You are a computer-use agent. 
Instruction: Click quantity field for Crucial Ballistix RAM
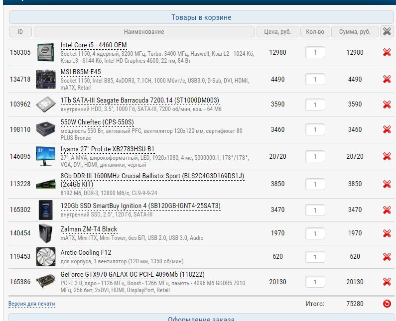coord(315,184)
